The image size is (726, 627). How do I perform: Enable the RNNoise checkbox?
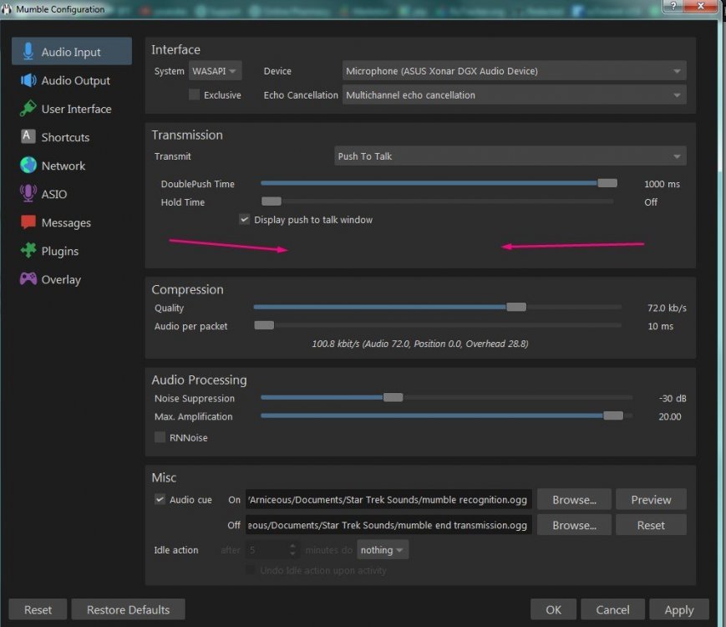[x=160, y=437]
